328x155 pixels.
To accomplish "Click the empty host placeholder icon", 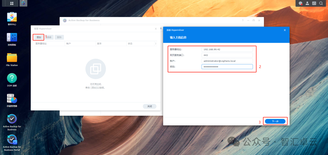I will pyautogui.click(x=96, y=69).
